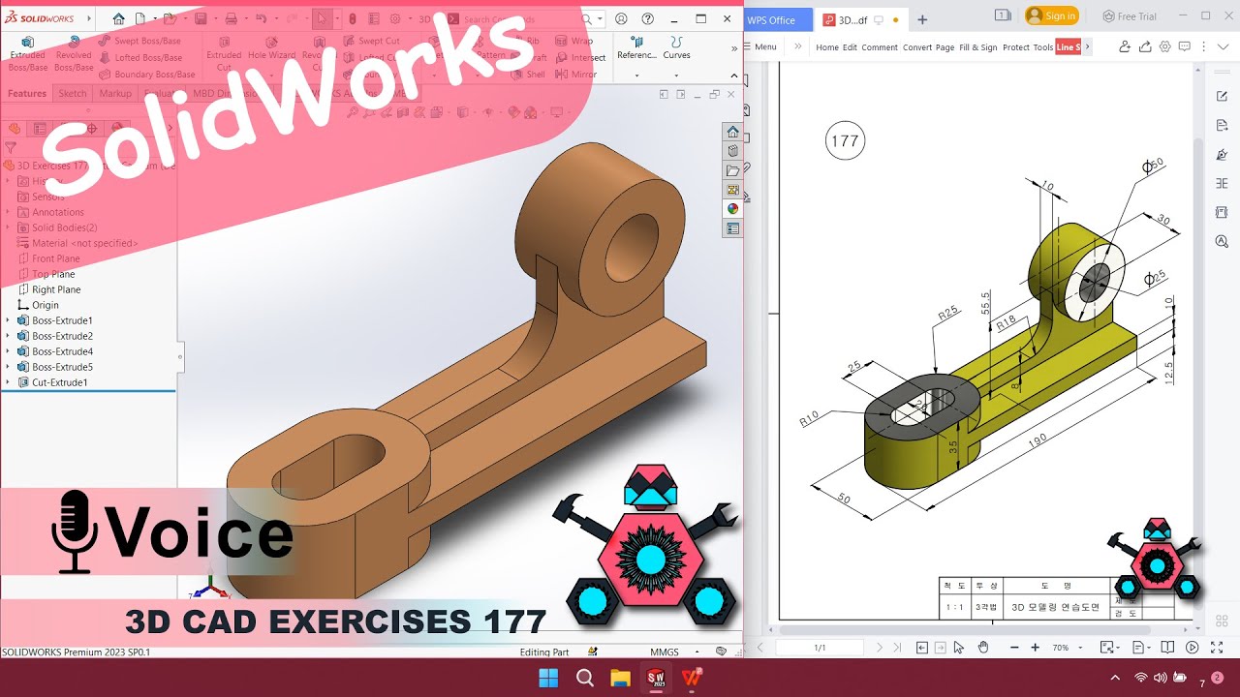Click the WPS zoom out minus icon

pyautogui.click(x=1013, y=648)
